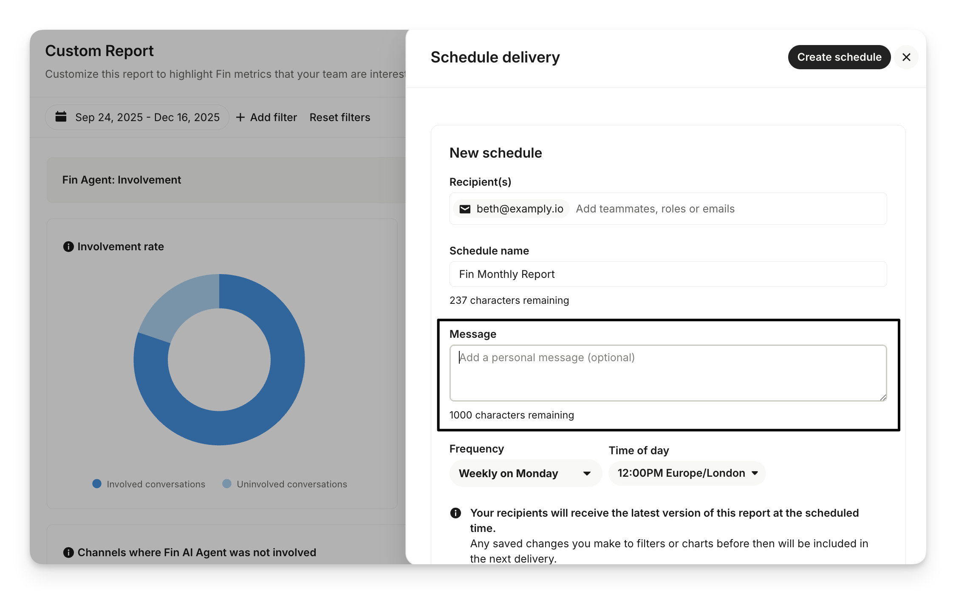Close the Schedule delivery panel

click(906, 57)
